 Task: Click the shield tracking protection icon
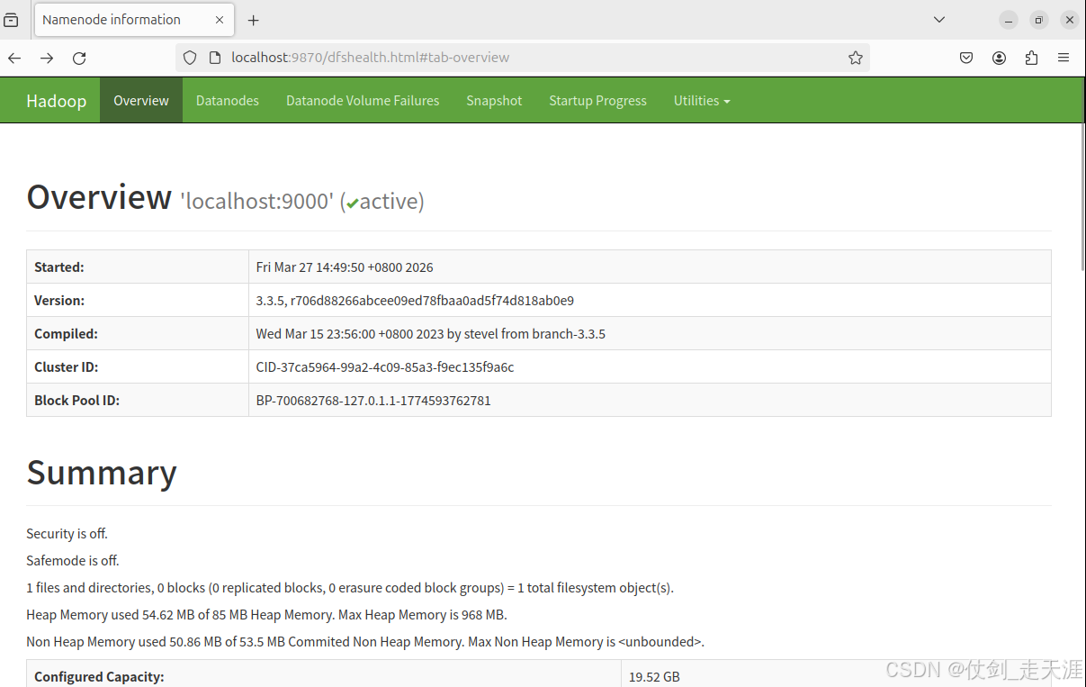[x=190, y=58]
